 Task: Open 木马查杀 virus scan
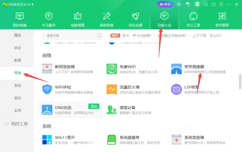(49, 20)
